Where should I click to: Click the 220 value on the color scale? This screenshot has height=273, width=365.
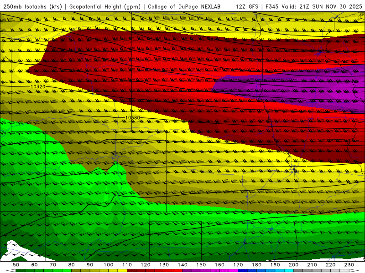pos(330,265)
